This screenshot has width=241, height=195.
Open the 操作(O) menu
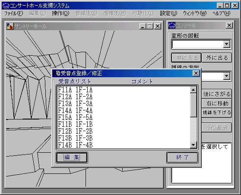click(x=60, y=13)
